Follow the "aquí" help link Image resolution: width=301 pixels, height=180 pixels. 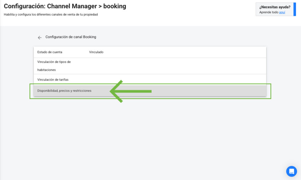(x=282, y=12)
